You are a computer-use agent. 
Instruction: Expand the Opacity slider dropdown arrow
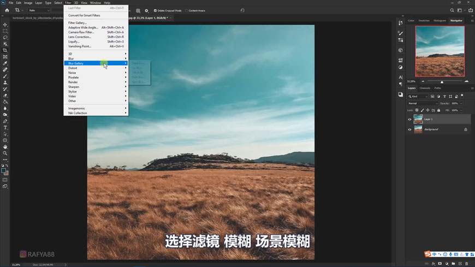click(461, 103)
